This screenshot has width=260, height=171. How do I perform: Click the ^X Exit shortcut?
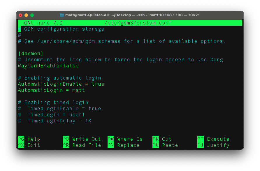pos(29,145)
